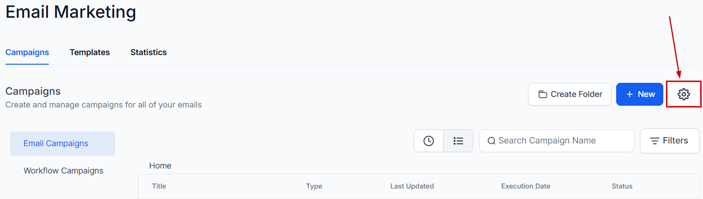Switch to clock schedule view

(x=428, y=141)
